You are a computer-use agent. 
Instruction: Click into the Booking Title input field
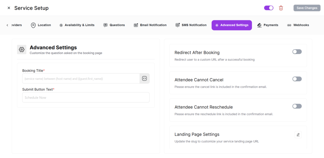(81, 78)
